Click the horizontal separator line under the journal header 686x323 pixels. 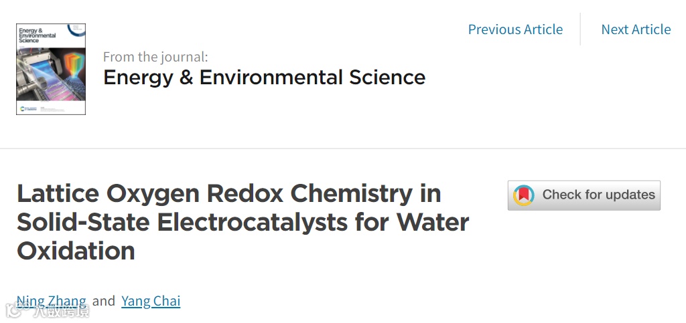point(343,148)
